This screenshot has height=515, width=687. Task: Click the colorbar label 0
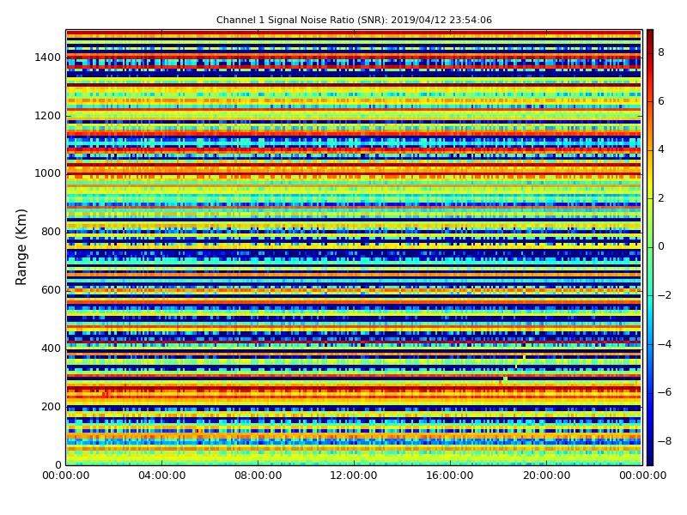click(661, 246)
